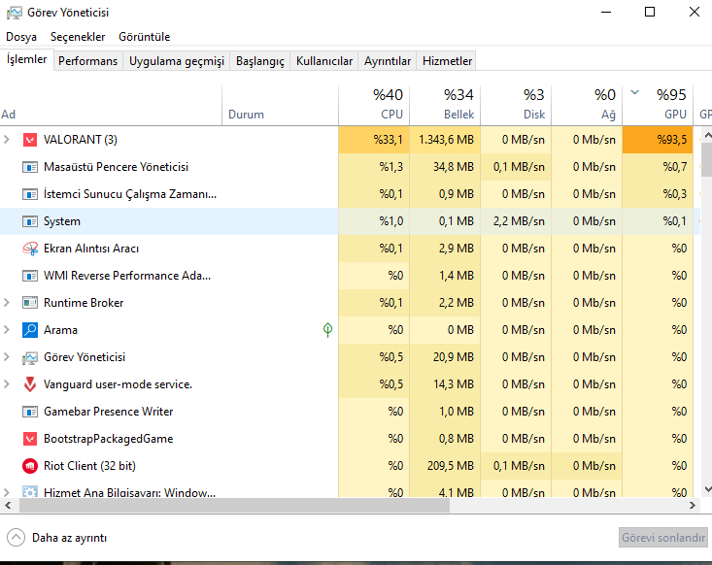
Task: Click the Riot Client red icon
Action: pos(30,466)
